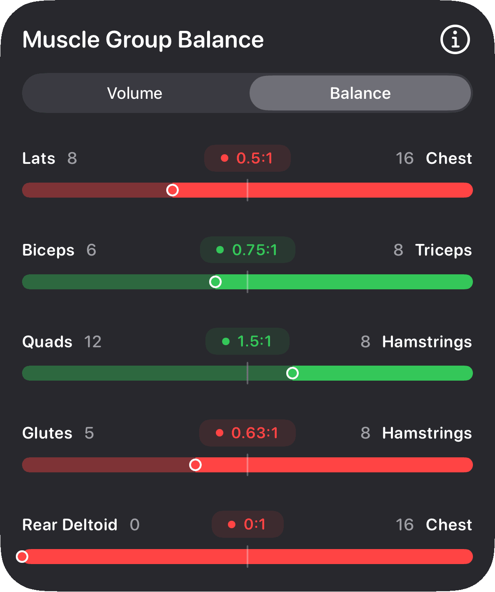Viewport: 495px width, 592px height.
Task: Click the 0.63:1 ratio badge
Action: click(247, 433)
